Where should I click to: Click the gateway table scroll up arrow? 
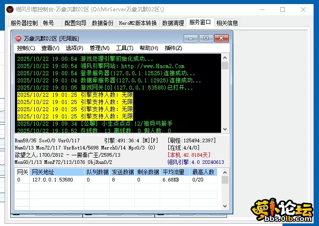[x=225, y=172]
